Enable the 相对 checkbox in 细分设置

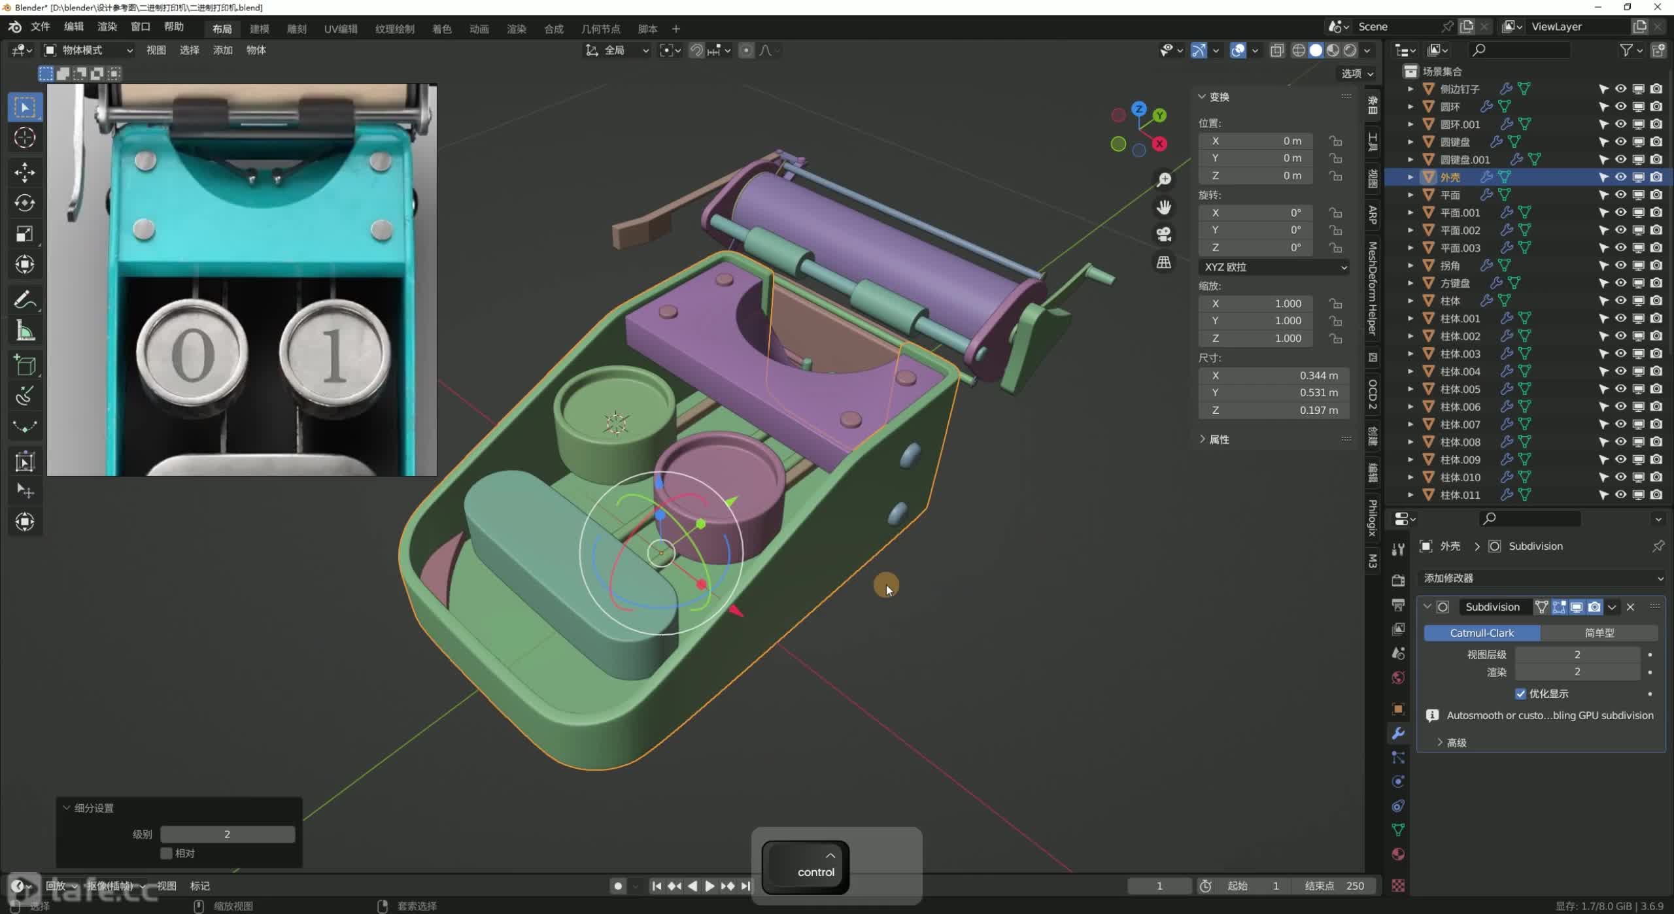(167, 853)
